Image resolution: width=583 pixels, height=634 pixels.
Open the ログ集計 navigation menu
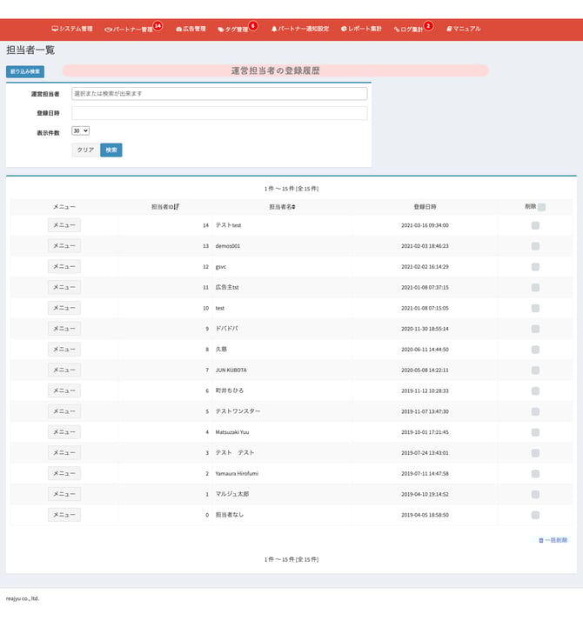(410, 30)
